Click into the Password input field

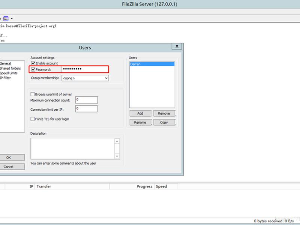tap(85, 69)
